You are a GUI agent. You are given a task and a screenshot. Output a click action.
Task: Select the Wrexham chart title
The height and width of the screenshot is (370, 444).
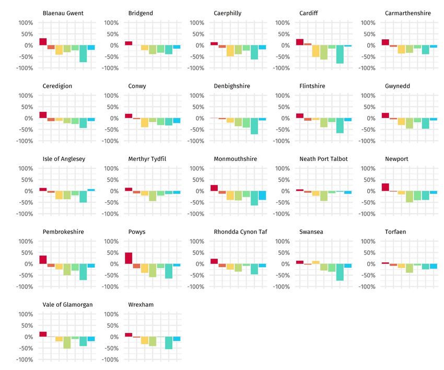tap(141, 305)
